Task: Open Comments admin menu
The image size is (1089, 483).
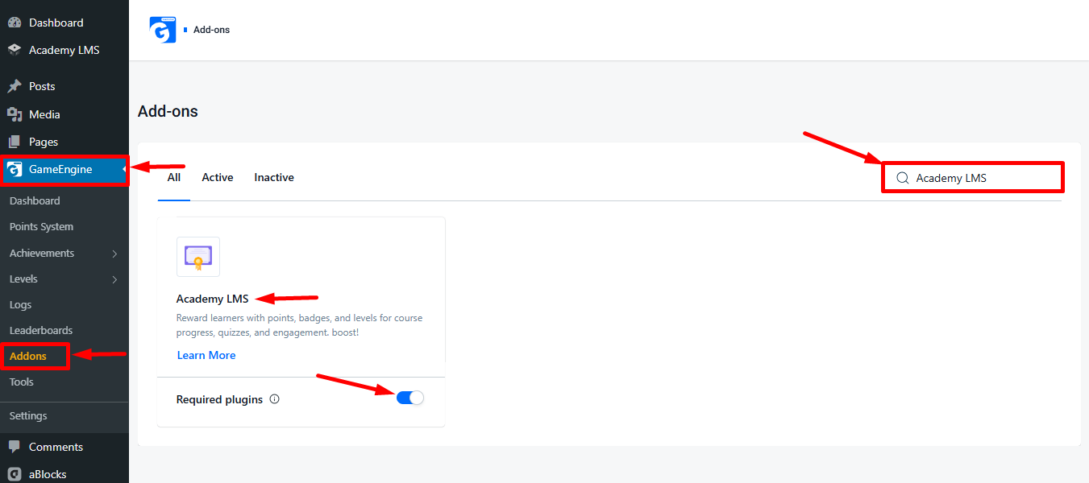Action: click(56, 447)
